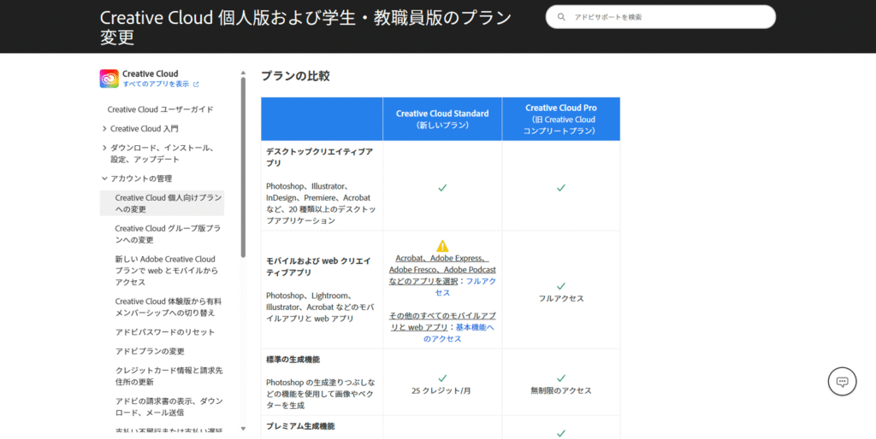The height and width of the screenshot is (439, 876).
Task: Click the プレミアム生成機能 row title
Action: coord(300,426)
